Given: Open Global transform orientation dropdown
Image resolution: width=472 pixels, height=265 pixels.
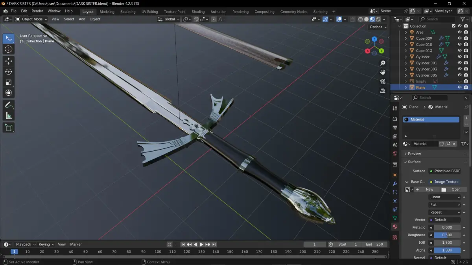Looking at the screenshot, I should 169,19.
